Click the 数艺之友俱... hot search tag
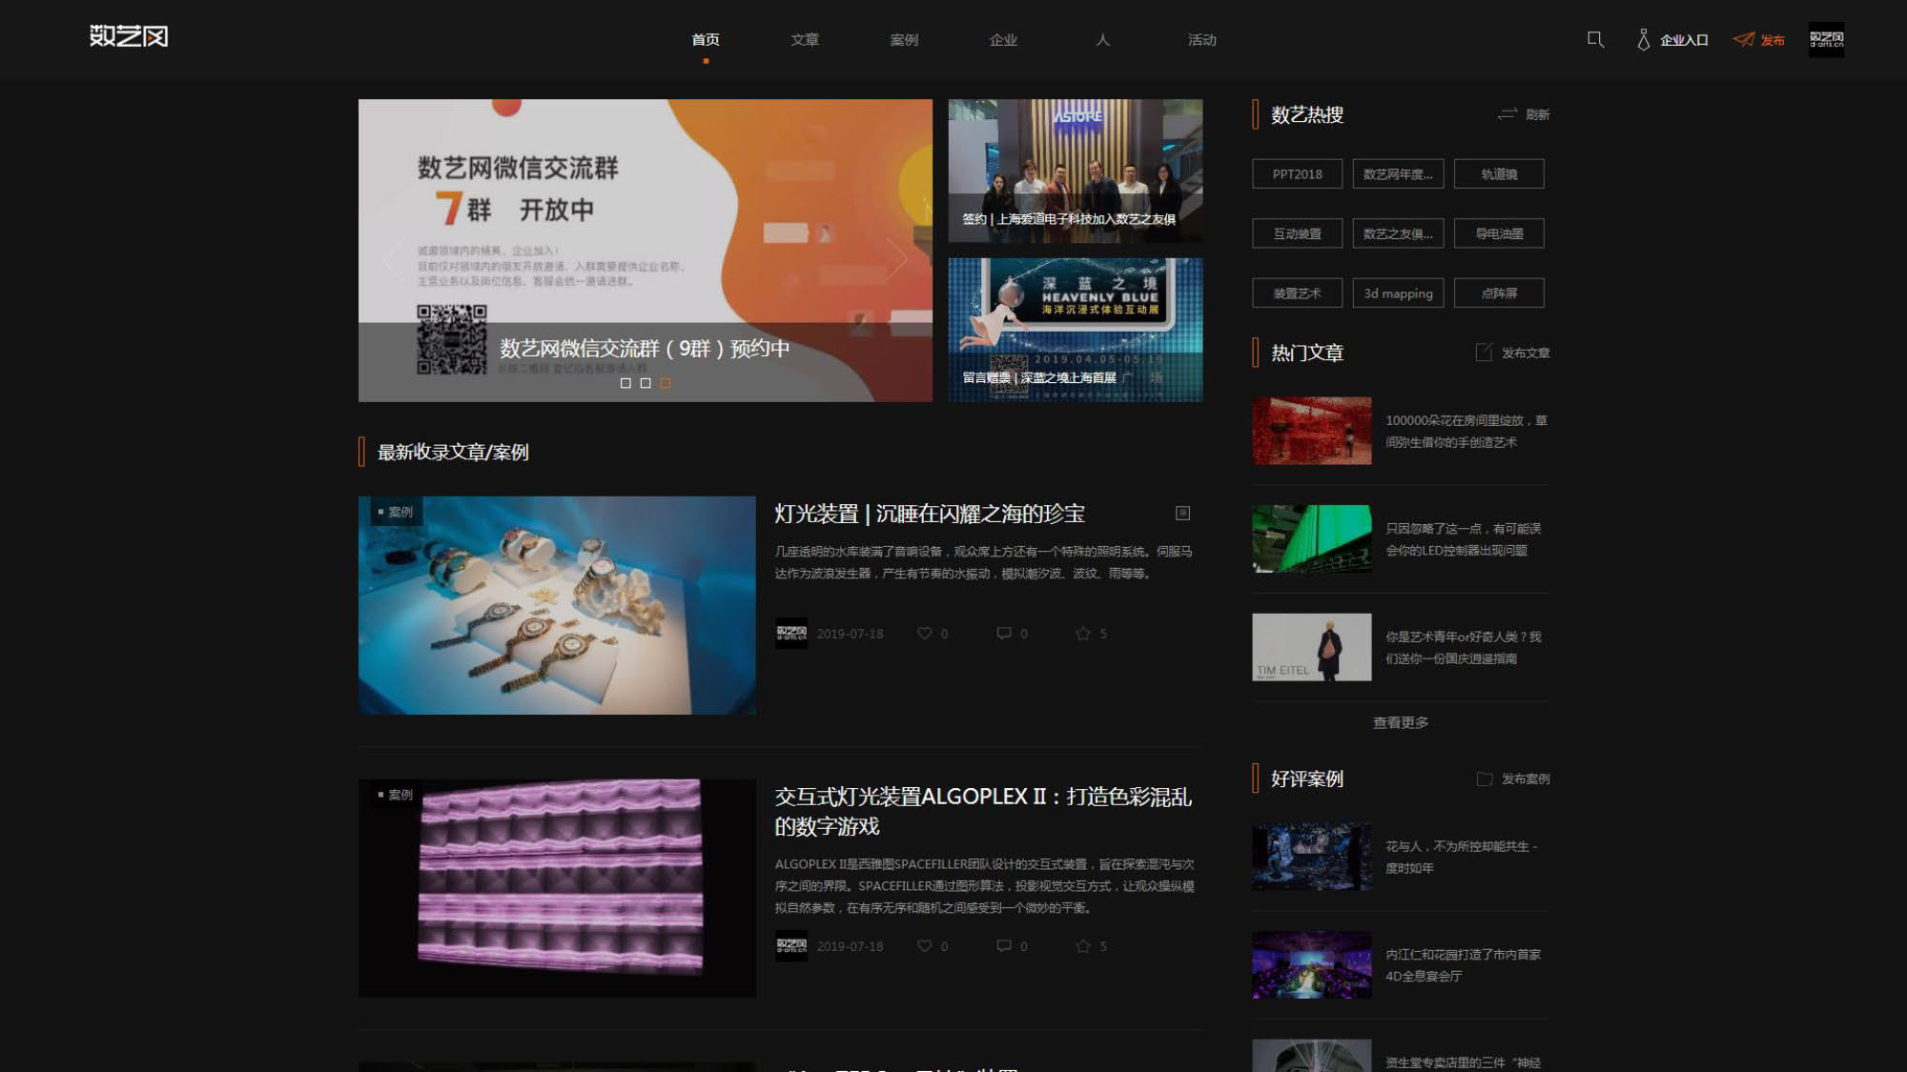 [x=1398, y=233]
